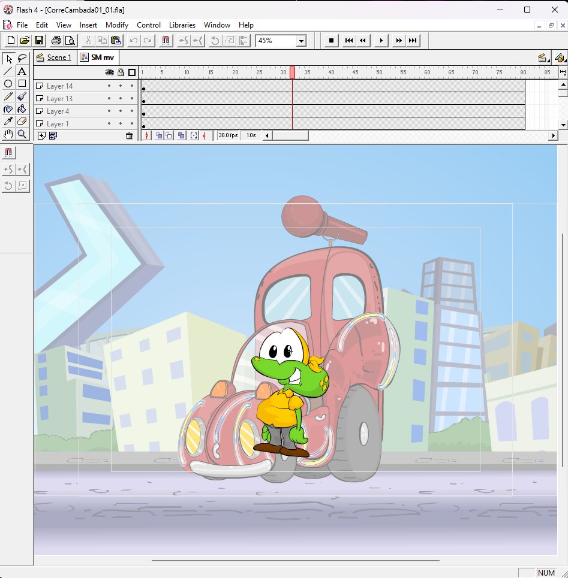This screenshot has width=568, height=578.
Task: Select the Text tool
Action: click(22, 71)
